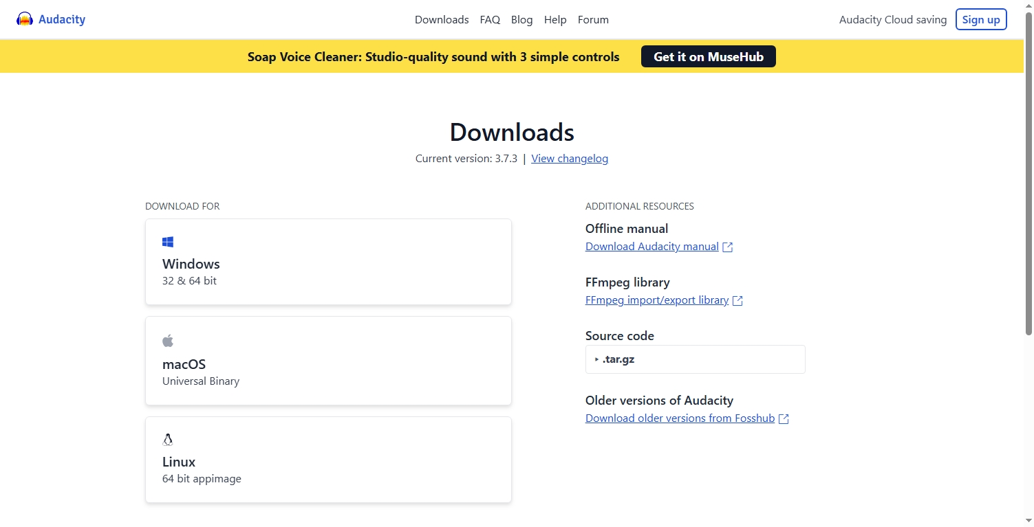Click the Apple logo icon

click(168, 341)
